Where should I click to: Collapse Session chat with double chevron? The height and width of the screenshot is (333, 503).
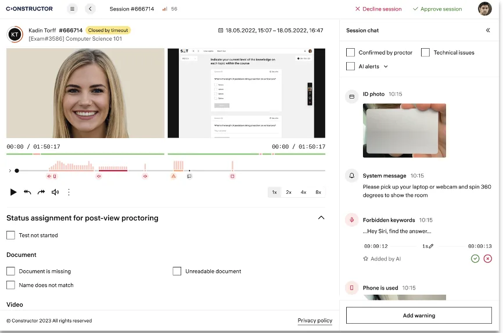[487, 30]
